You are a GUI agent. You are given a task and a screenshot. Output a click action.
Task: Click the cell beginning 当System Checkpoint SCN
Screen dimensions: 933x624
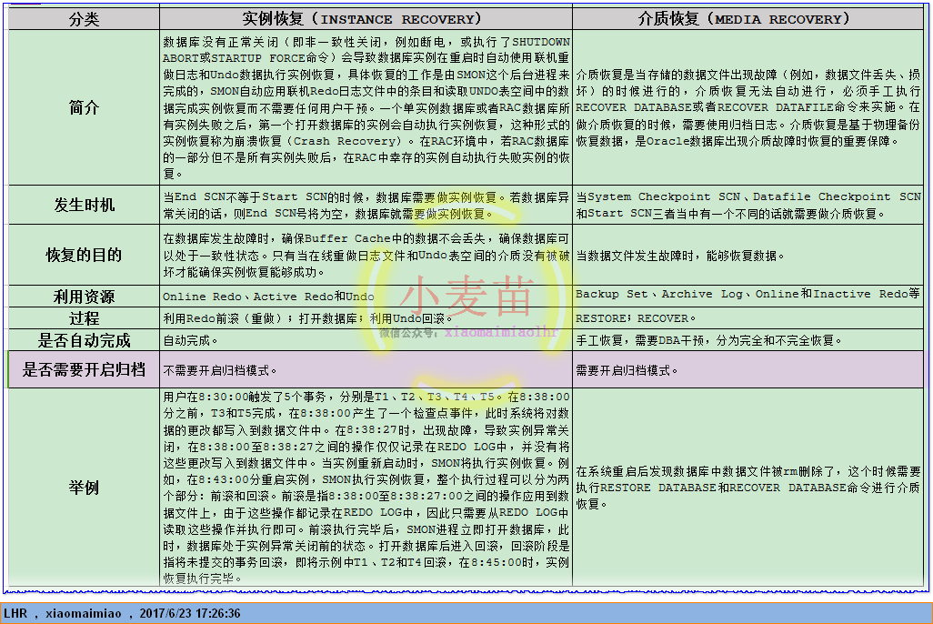pyautogui.click(x=748, y=205)
